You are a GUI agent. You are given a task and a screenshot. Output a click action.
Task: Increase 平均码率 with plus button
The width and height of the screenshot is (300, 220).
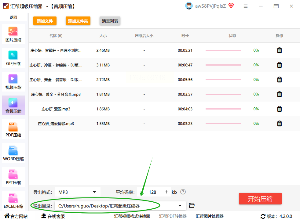click(x=166, y=192)
